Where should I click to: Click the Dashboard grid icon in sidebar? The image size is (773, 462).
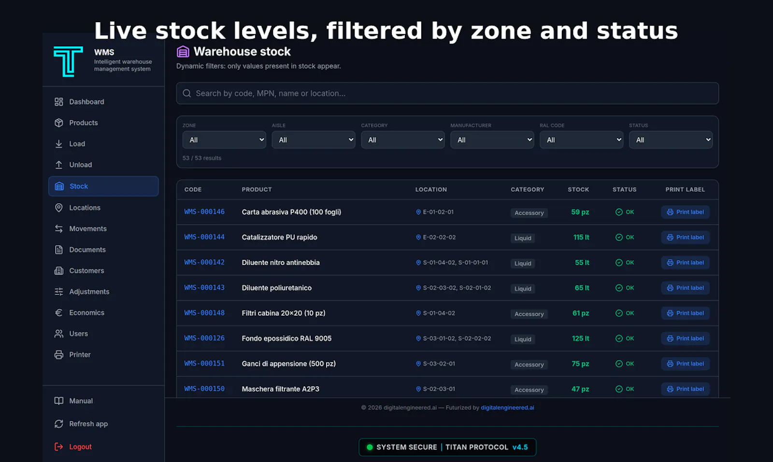tap(59, 102)
